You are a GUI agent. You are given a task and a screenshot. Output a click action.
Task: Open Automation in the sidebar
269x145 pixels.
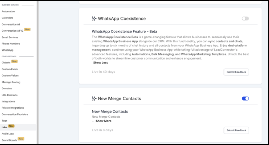[9, 12]
